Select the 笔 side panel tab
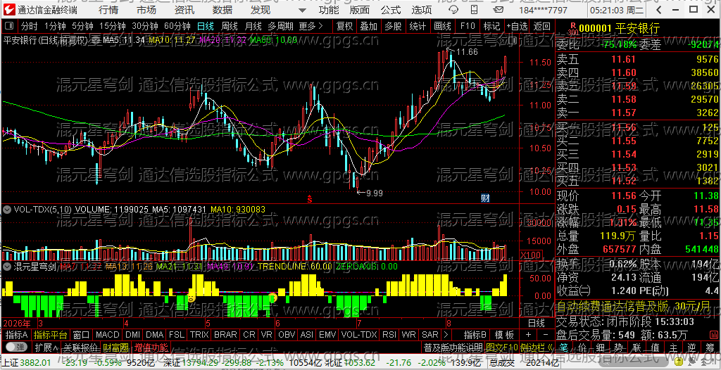This screenshot has height=370, width=721. [x=563, y=347]
